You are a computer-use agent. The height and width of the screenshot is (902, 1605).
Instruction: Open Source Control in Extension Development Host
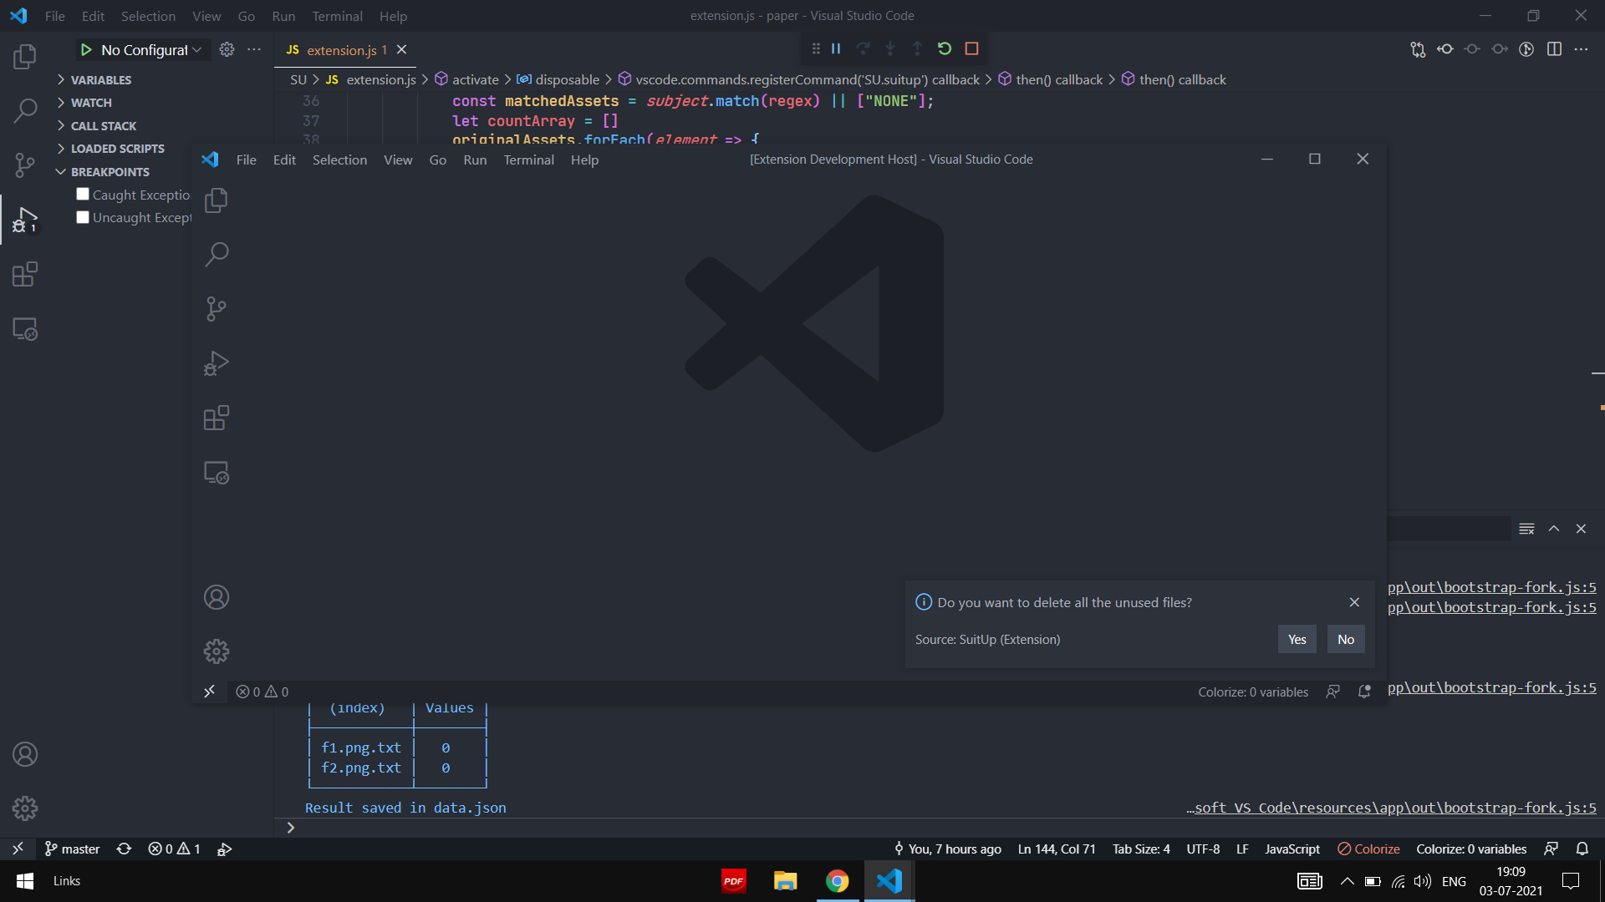[217, 309]
